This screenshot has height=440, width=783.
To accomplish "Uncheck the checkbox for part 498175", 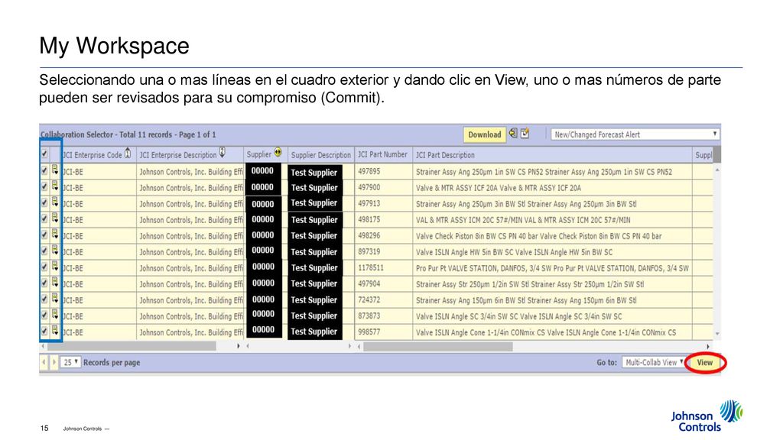I will pos(44,218).
